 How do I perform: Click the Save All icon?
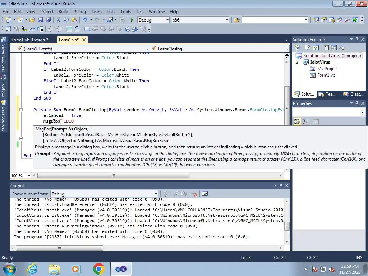click(48, 20)
